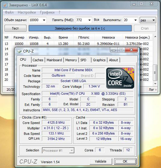Expand the Лог panel in LinX status bar

[x=153, y=90]
